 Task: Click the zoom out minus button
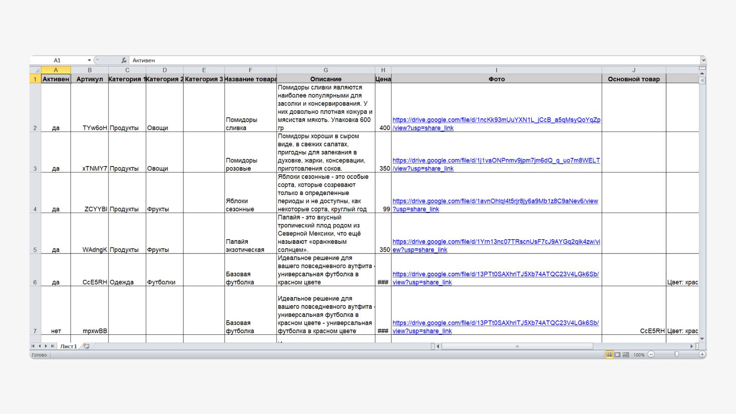click(x=651, y=354)
